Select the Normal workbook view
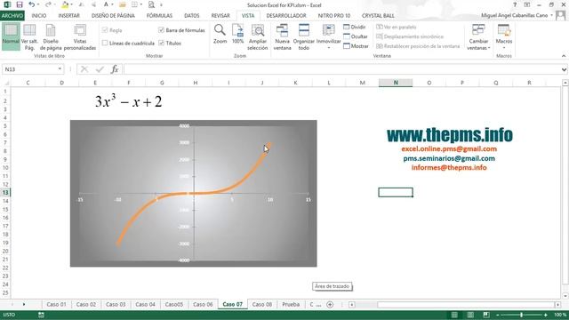The image size is (569, 320). (x=11, y=36)
